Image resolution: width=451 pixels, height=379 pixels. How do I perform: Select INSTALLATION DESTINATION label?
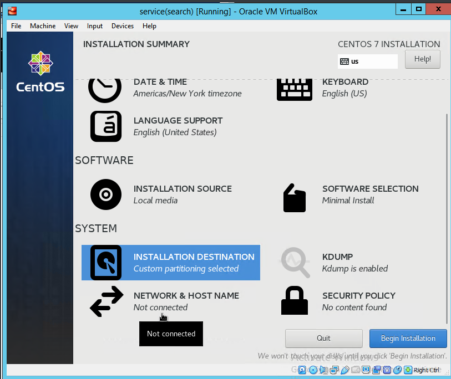(194, 257)
